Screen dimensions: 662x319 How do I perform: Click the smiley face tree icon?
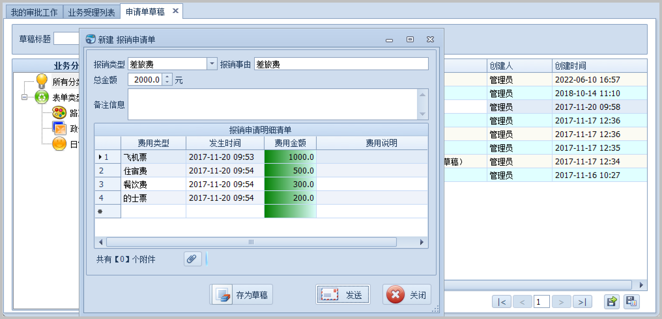59,144
